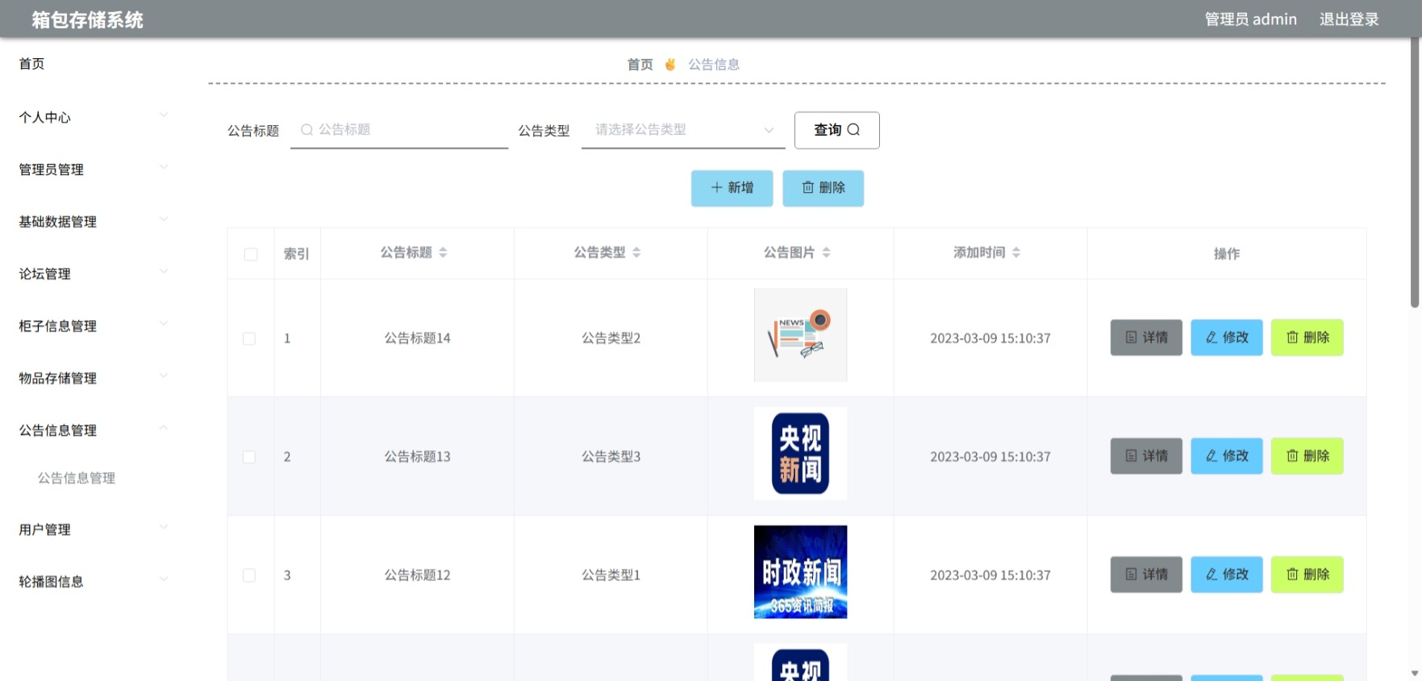
Task: Open the NEWS thumbnail in 公告标题14 row
Action: (x=800, y=335)
